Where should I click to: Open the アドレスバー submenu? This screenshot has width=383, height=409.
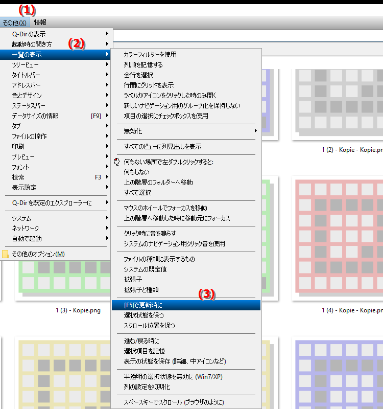coord(56,85)
